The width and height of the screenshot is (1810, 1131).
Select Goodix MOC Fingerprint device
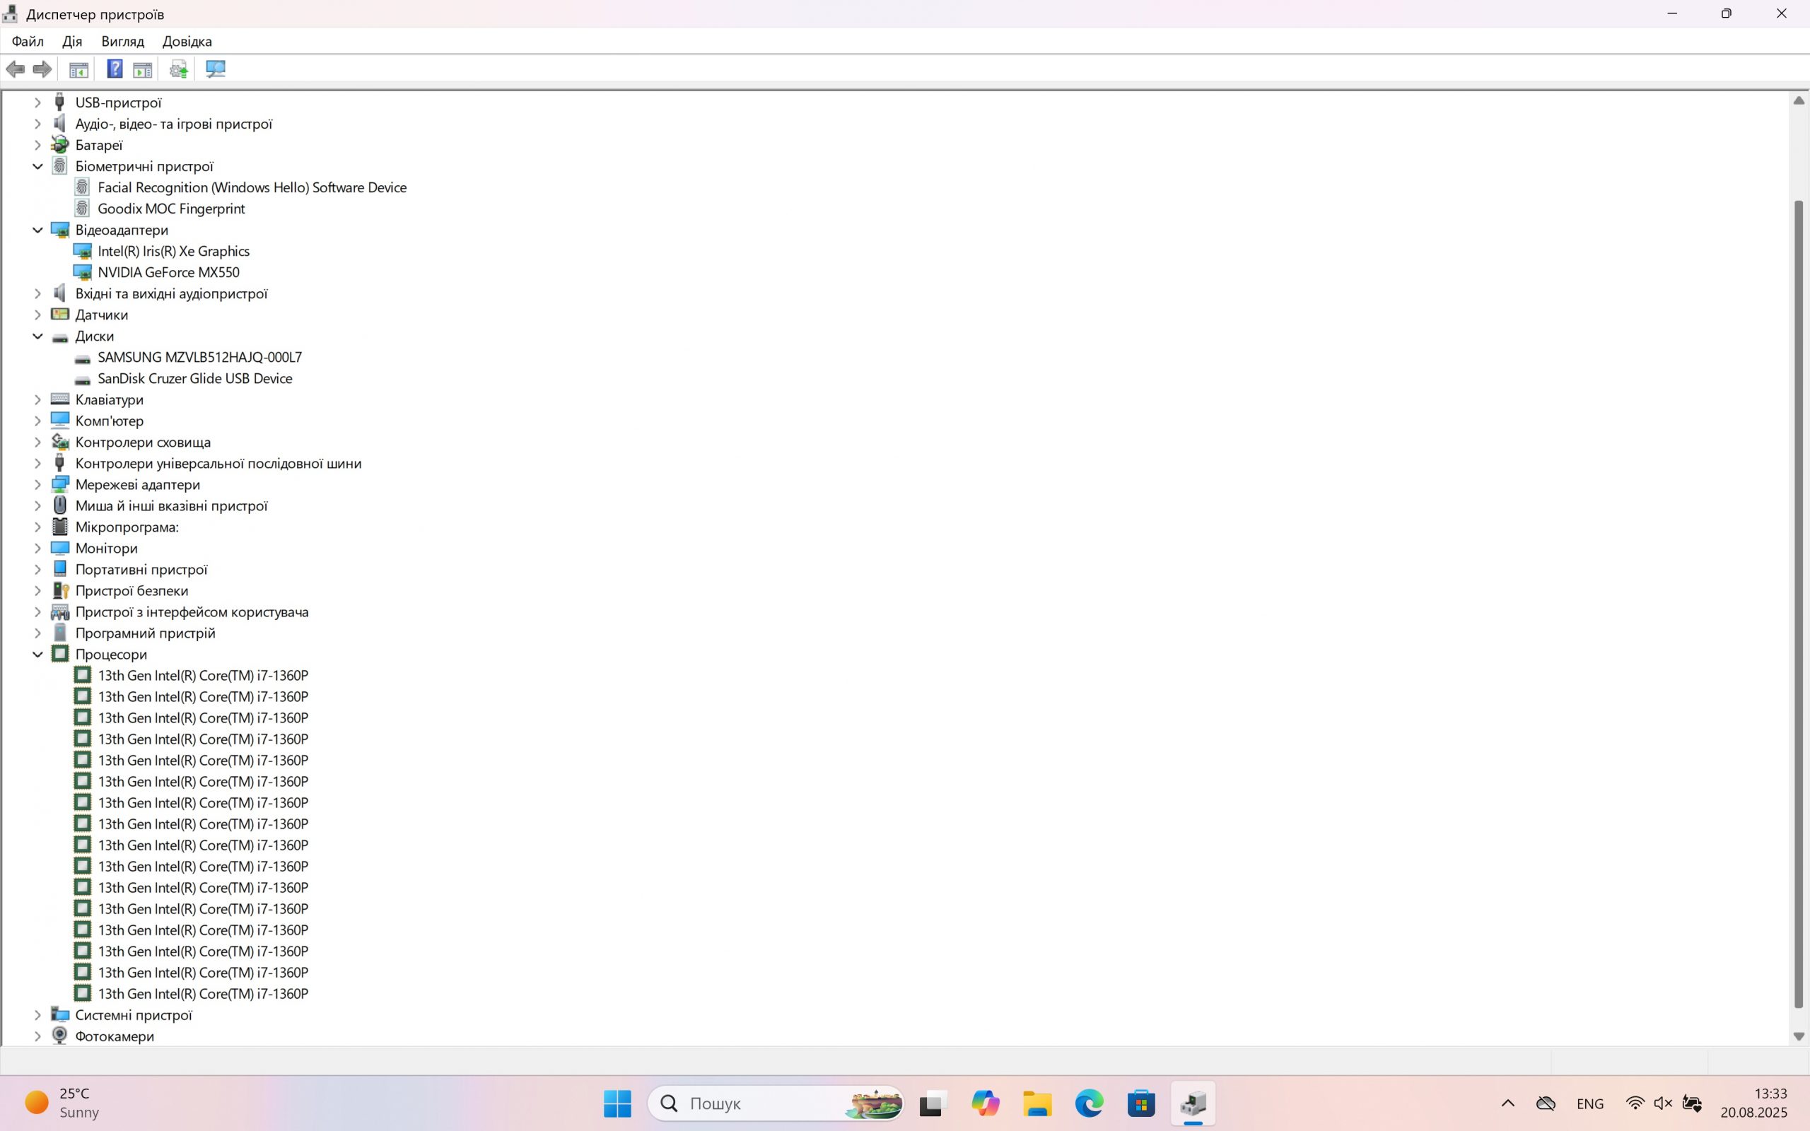171,209
